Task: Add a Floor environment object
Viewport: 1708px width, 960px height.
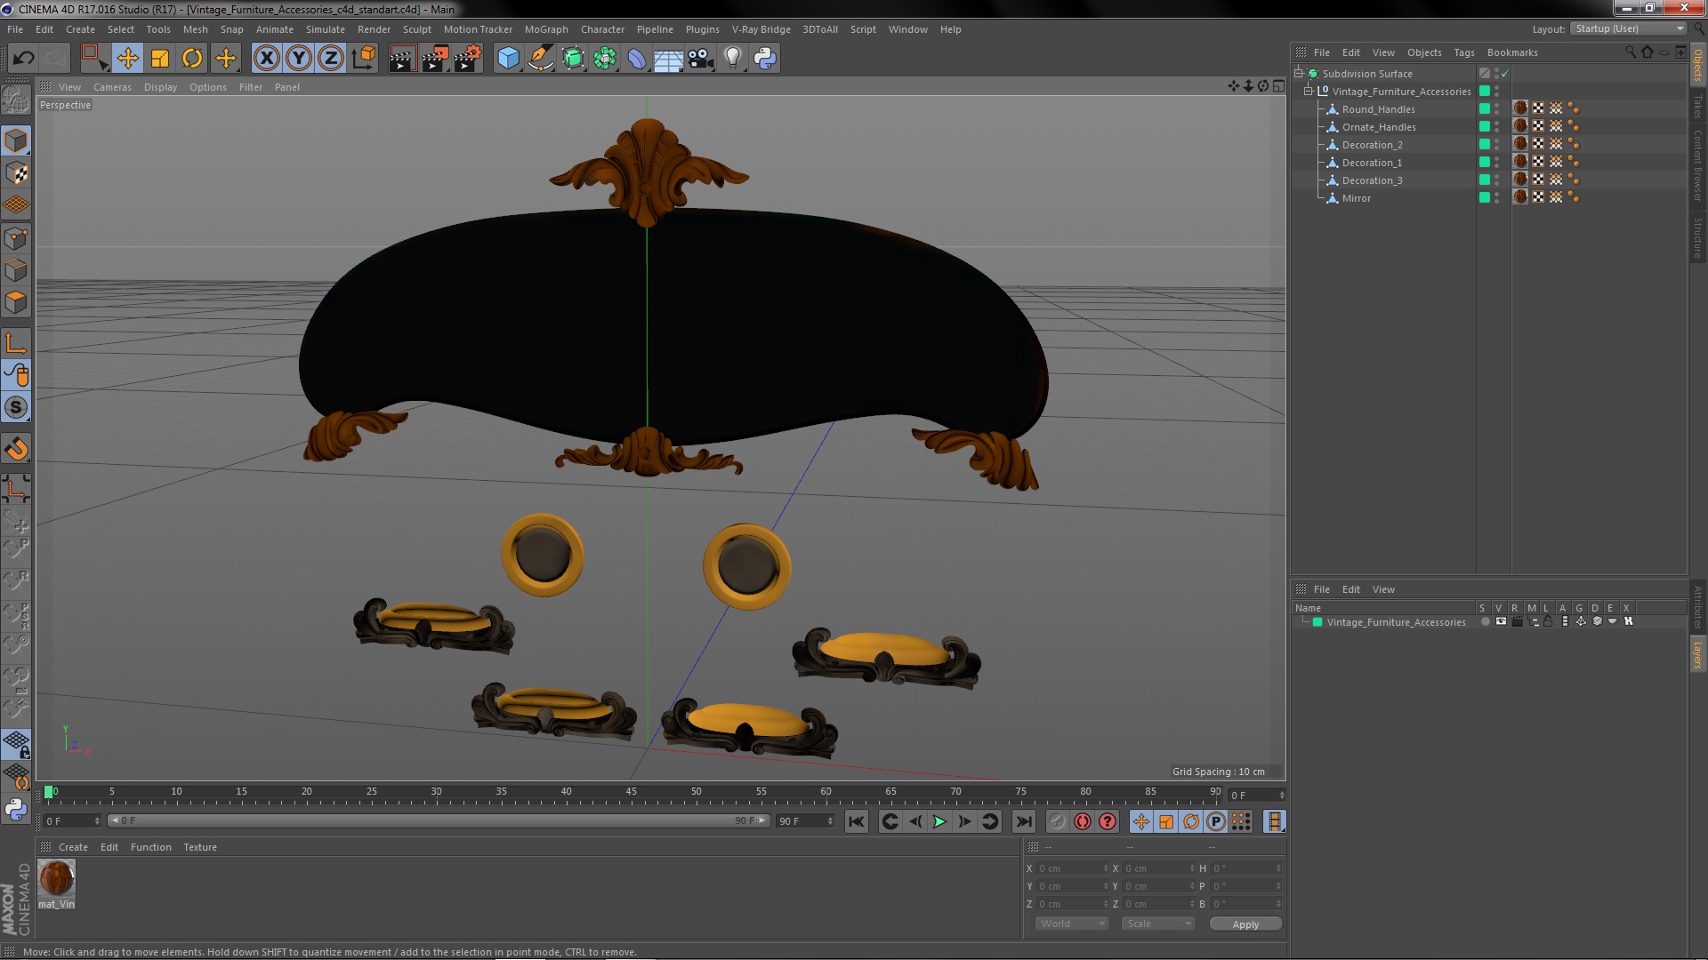Action: 669,59
